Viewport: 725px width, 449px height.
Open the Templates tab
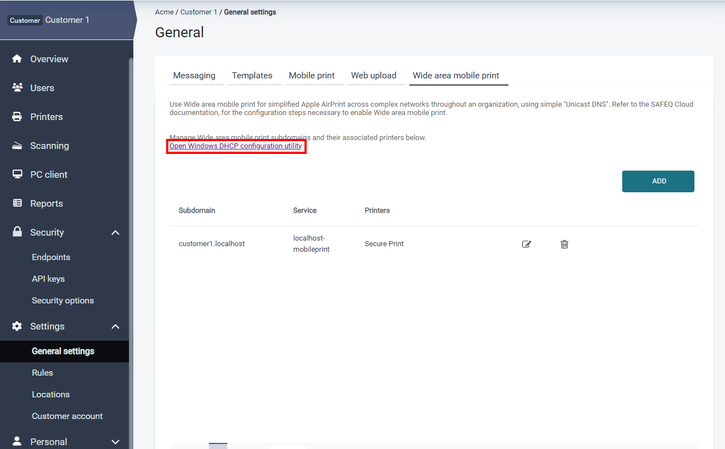click(252, 76)
